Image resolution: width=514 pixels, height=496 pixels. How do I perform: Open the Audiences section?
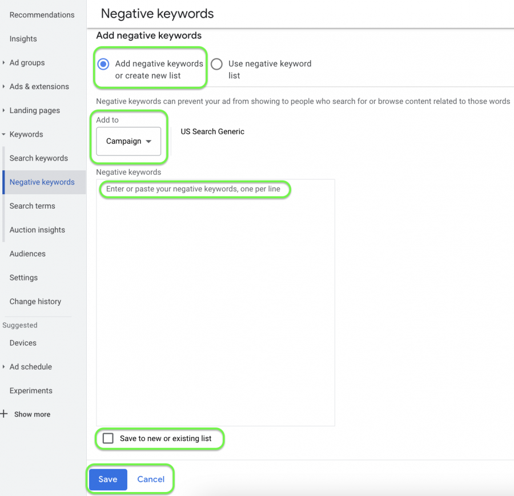[27, 253]
